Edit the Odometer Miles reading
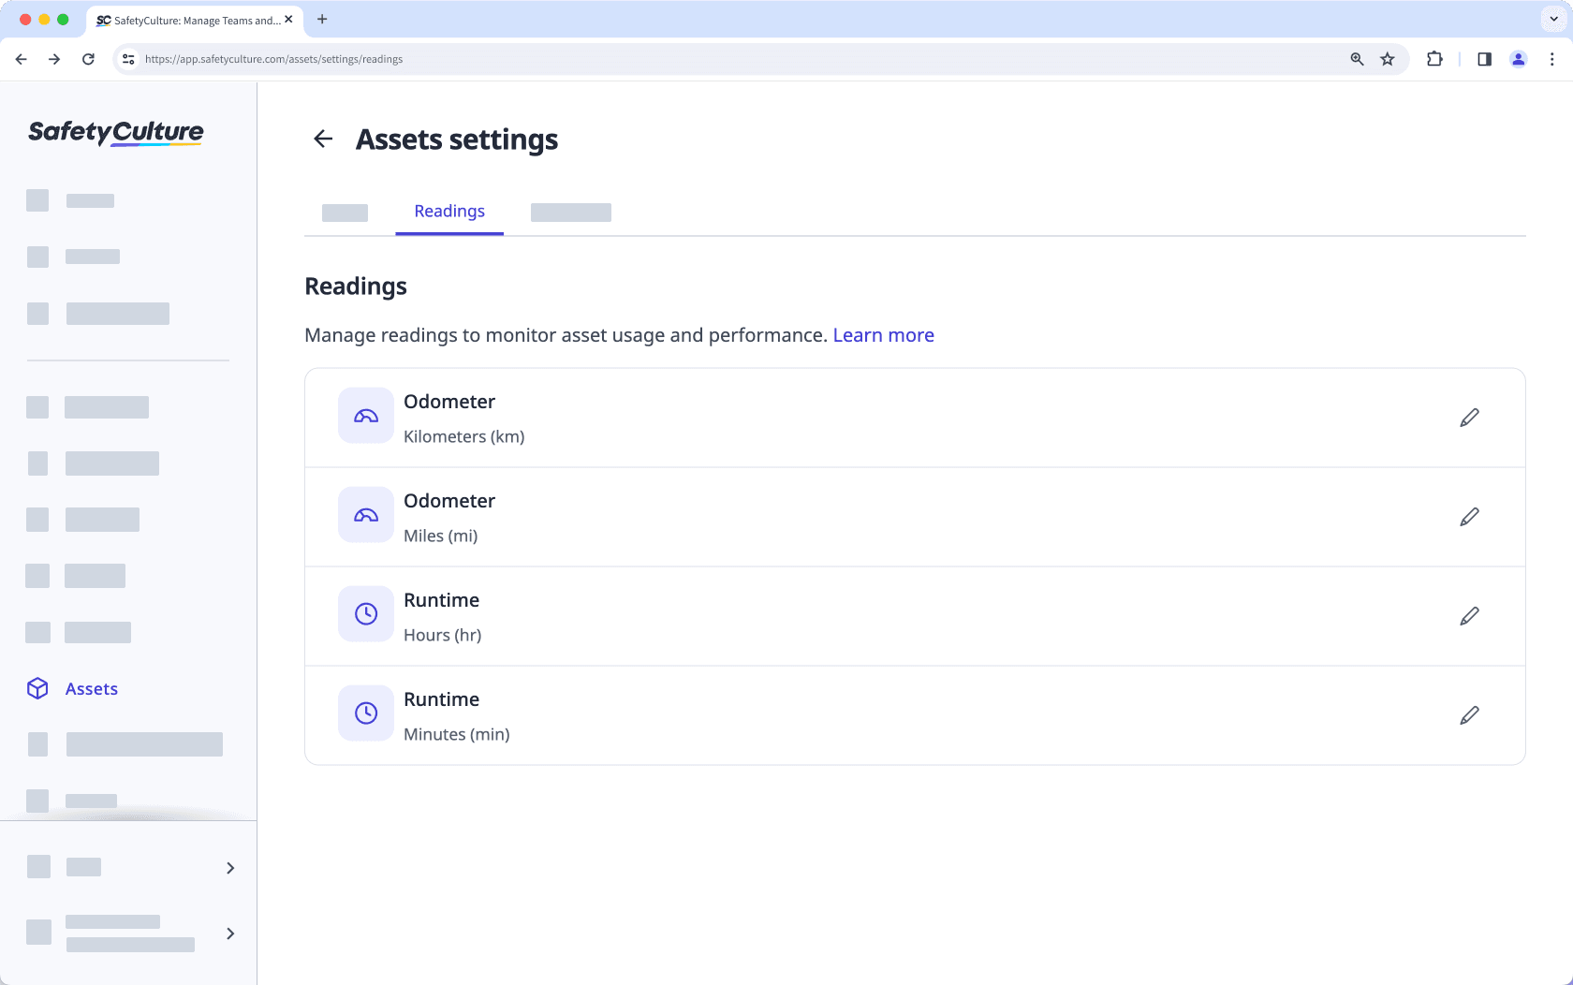This screenshot has width=1573, height=985. pos(1469,517)
